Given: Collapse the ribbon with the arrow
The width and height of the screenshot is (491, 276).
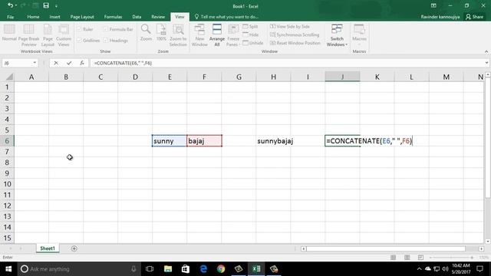Looking at the screenshot, I should [486, 51].
